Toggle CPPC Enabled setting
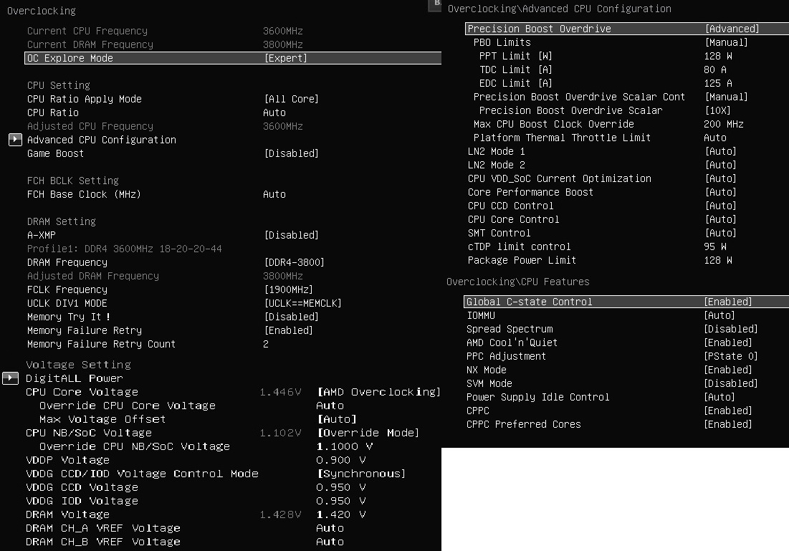This screenshot has height=551, width=789. (727, 410)
